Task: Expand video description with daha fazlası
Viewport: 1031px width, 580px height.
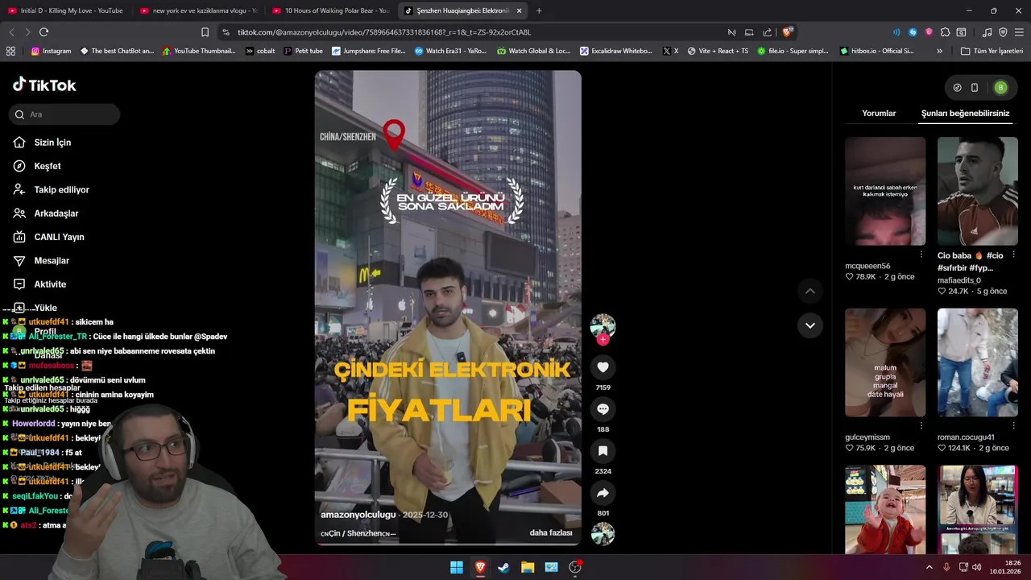Action: [551, 532]
